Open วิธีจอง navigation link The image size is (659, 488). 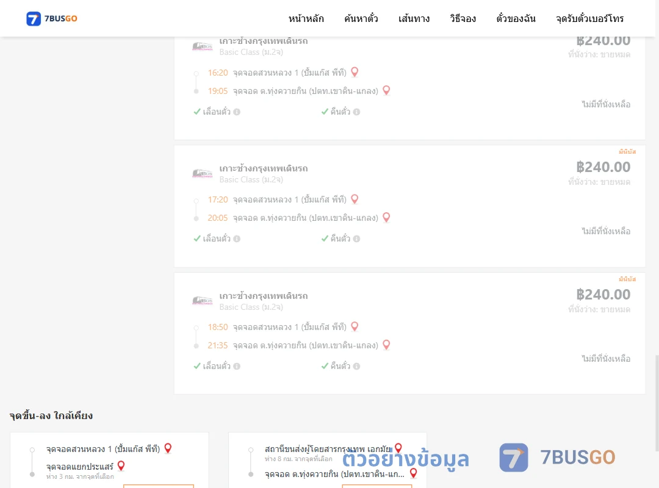coord(463,18)
